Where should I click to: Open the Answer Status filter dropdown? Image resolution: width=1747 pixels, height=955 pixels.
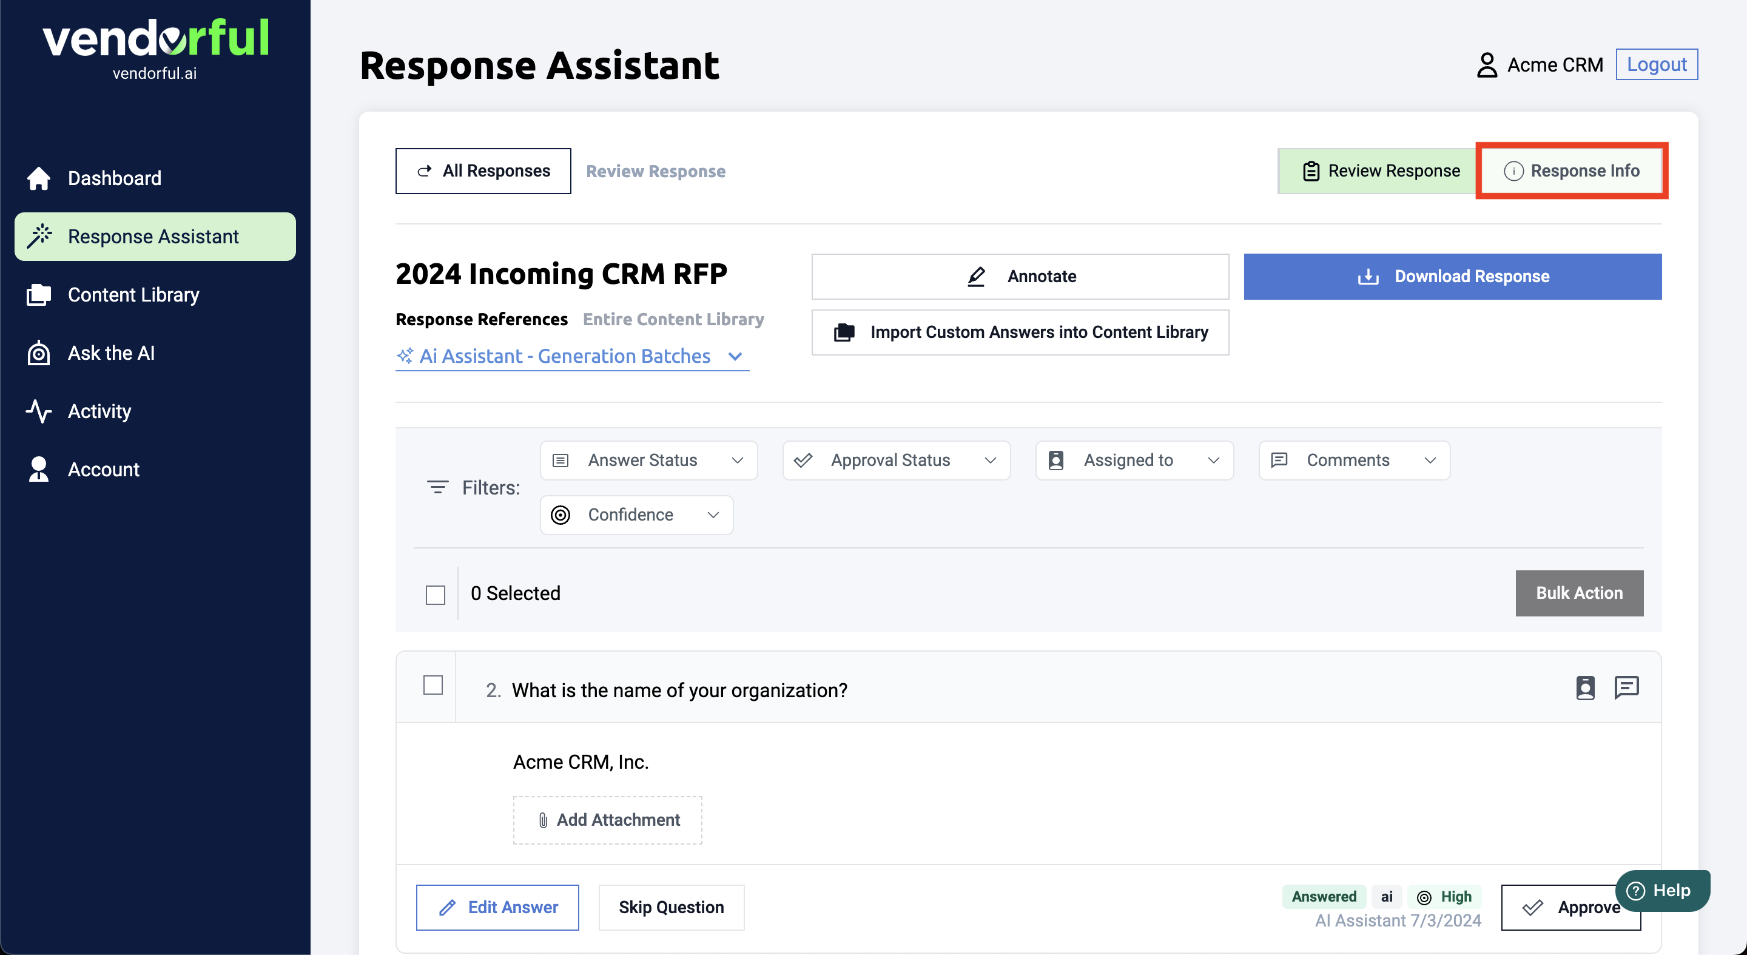coord(648,461)
